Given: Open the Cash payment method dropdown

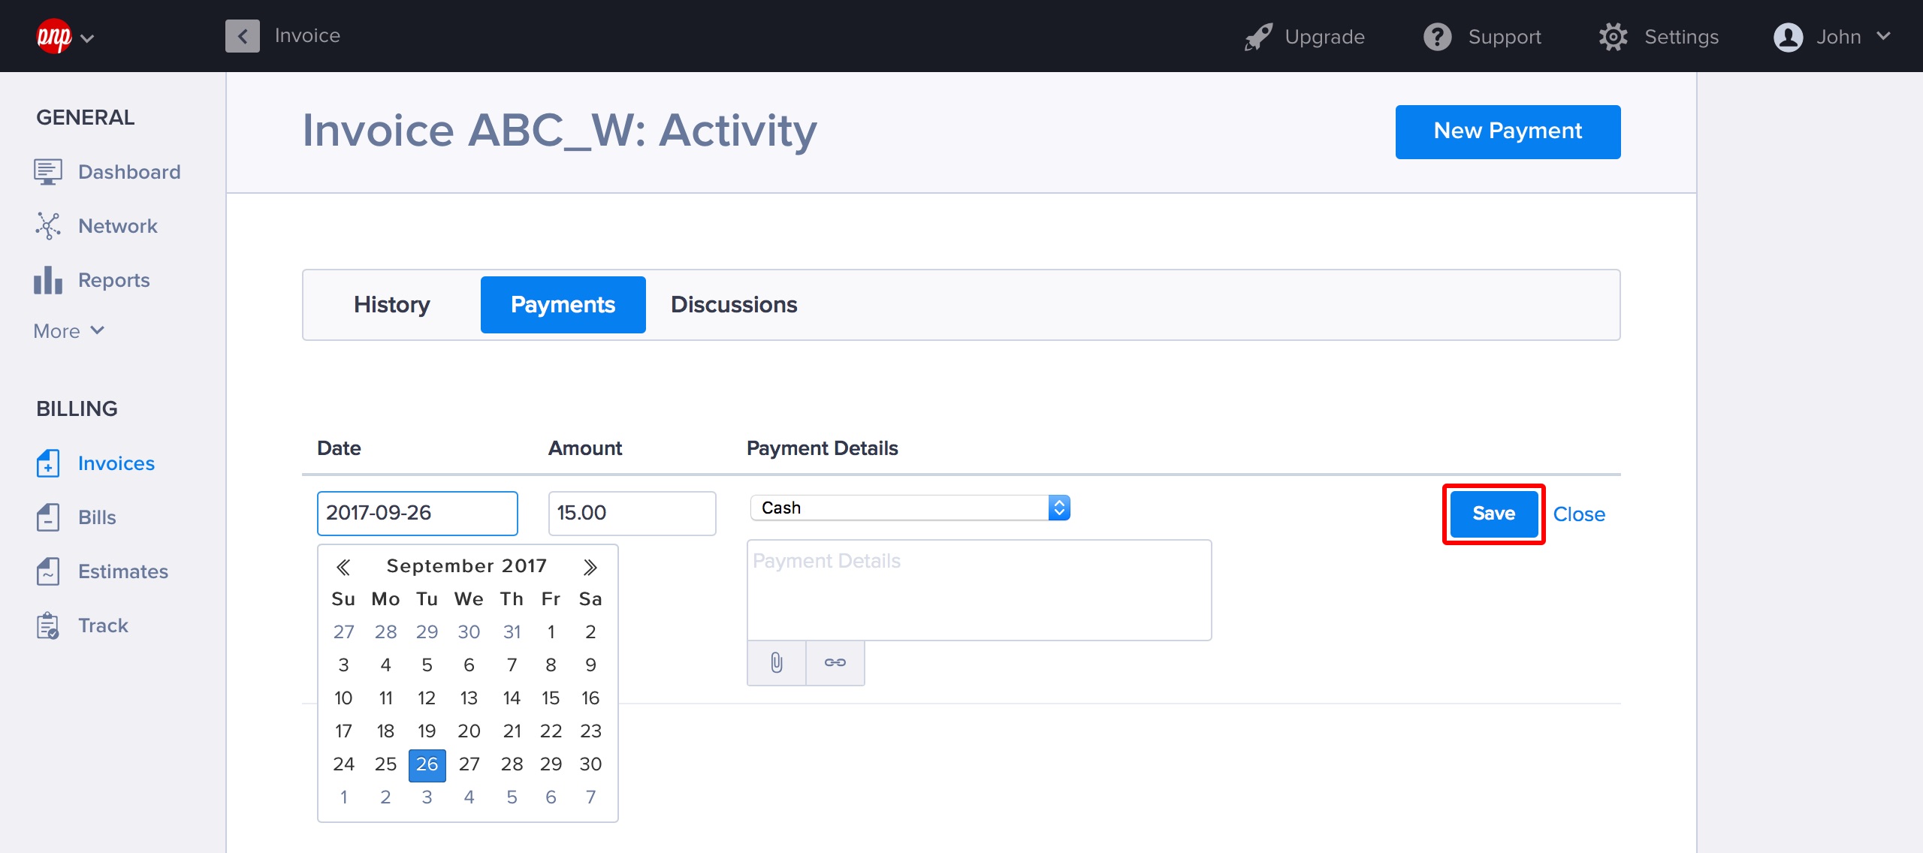Looking at the screenshot, I should pos(910,508).
